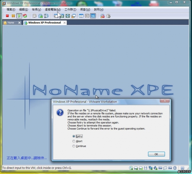
Task: Click the floppy drive status bar icon
Action: (x=145, y=168)
